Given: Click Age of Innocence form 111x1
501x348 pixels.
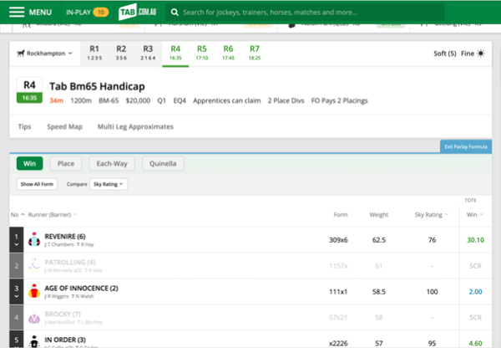Looking at the screenshot, I should tap(338, 292).
